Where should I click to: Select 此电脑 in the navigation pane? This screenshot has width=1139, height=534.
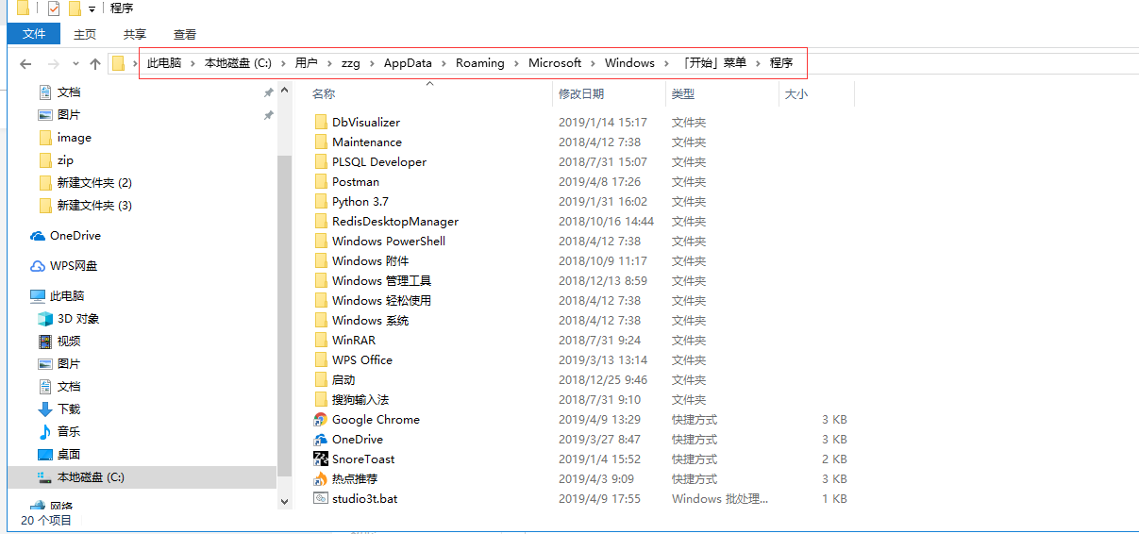point(67,296)
